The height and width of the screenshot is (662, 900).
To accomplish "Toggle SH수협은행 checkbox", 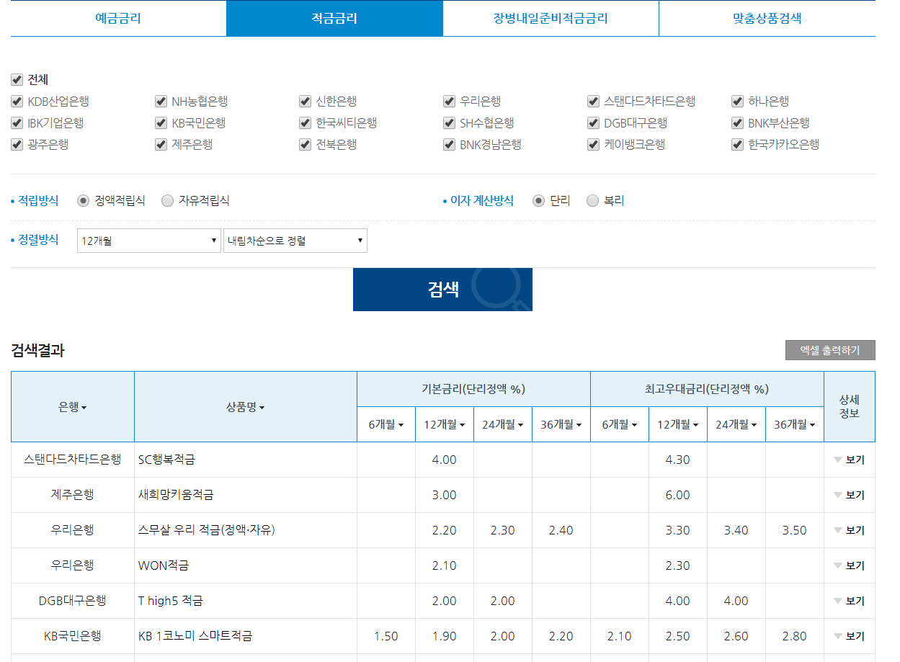I will 449,123.
